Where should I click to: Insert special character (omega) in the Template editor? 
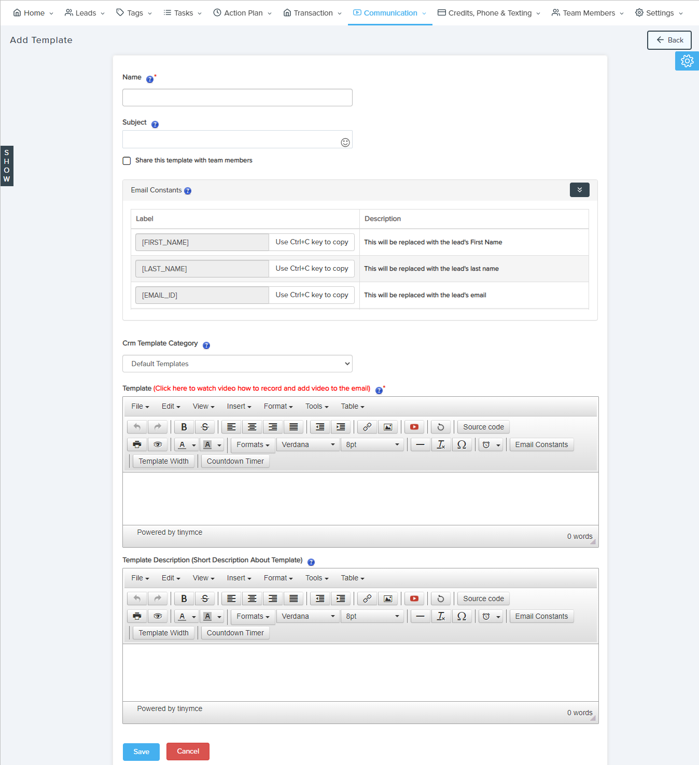click(x=462, y=444)
